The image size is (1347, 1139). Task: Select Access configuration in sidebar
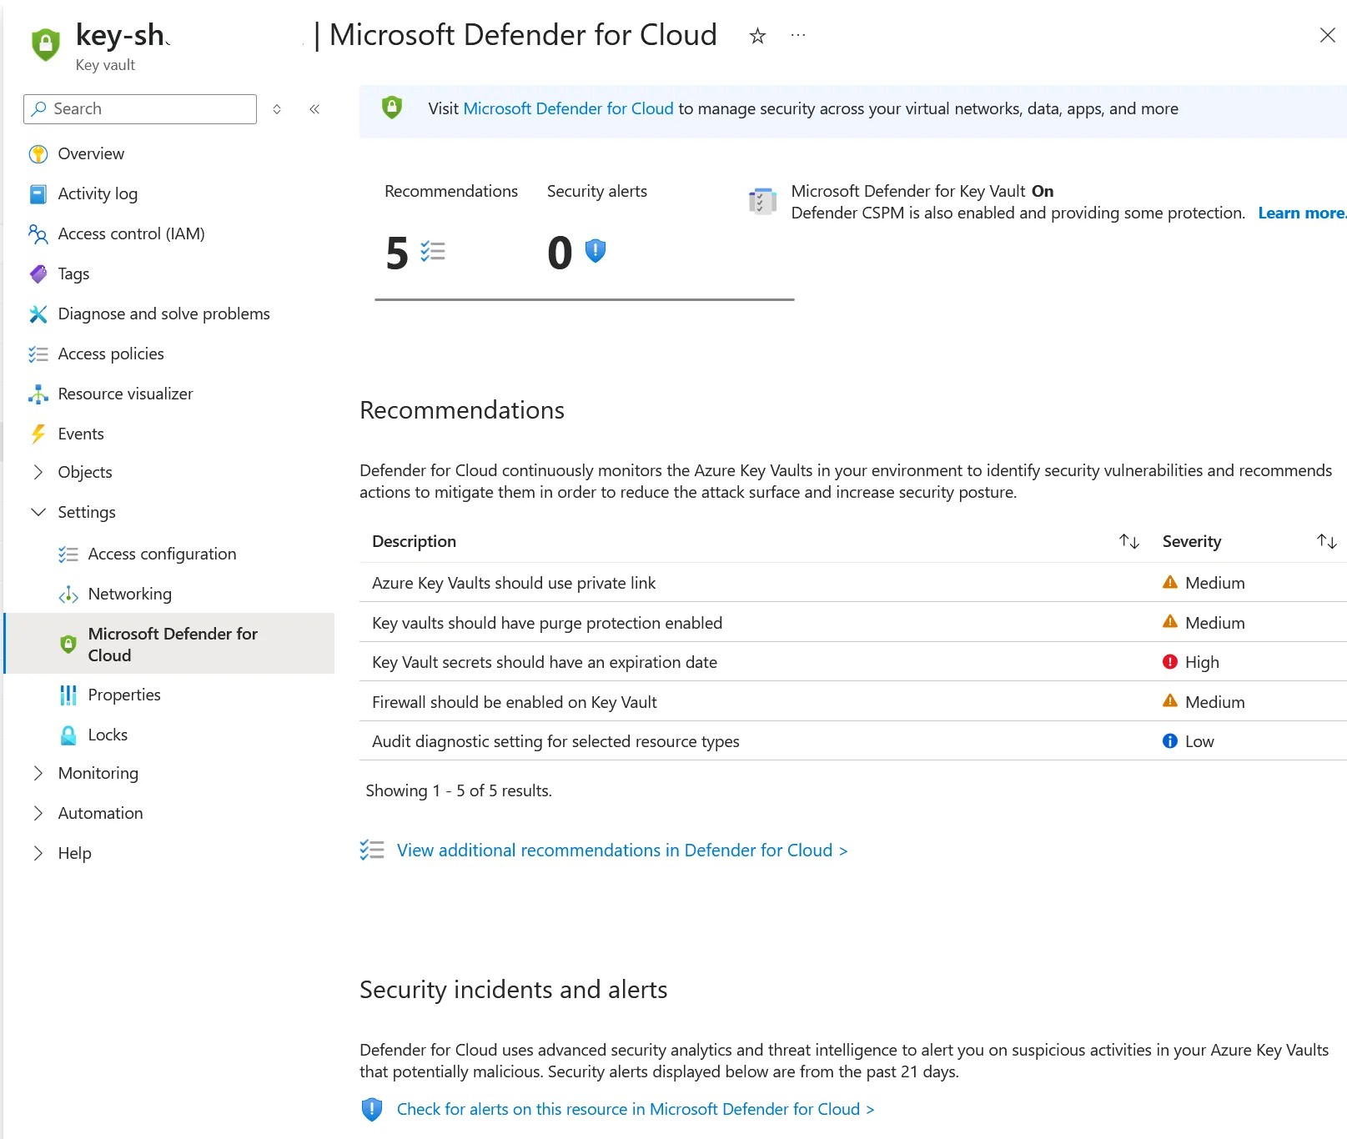point(162,554)
